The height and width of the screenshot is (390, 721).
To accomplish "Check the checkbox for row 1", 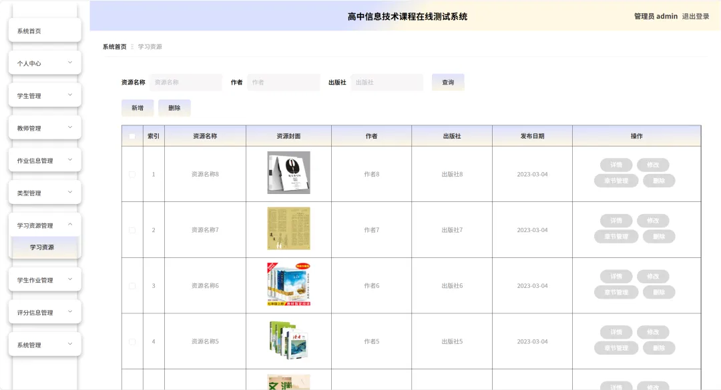I will click(132, 174).
